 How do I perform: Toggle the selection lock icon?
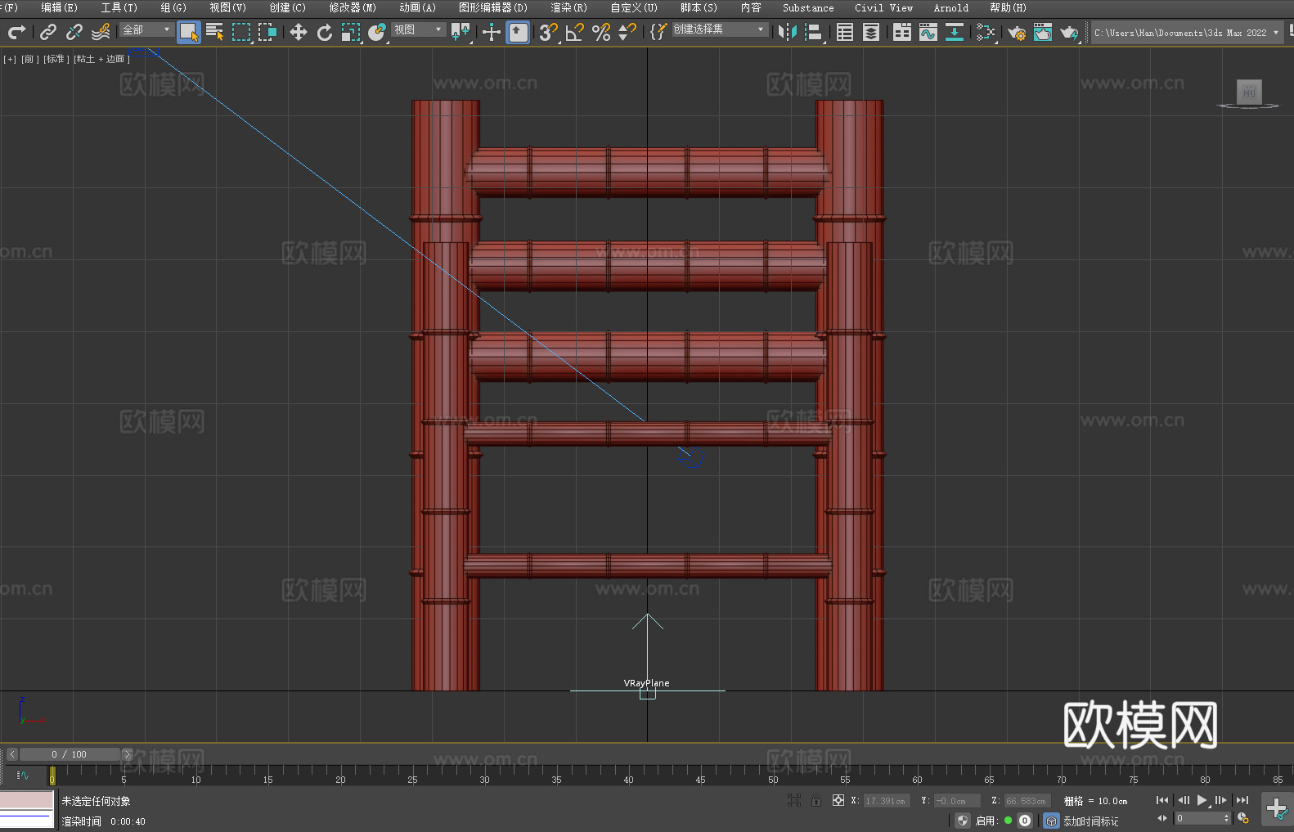tap(816, 801)
